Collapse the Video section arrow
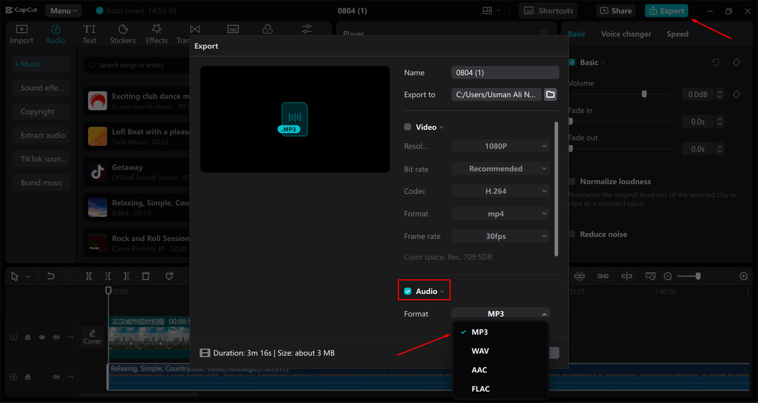 [x=441, y=127]
